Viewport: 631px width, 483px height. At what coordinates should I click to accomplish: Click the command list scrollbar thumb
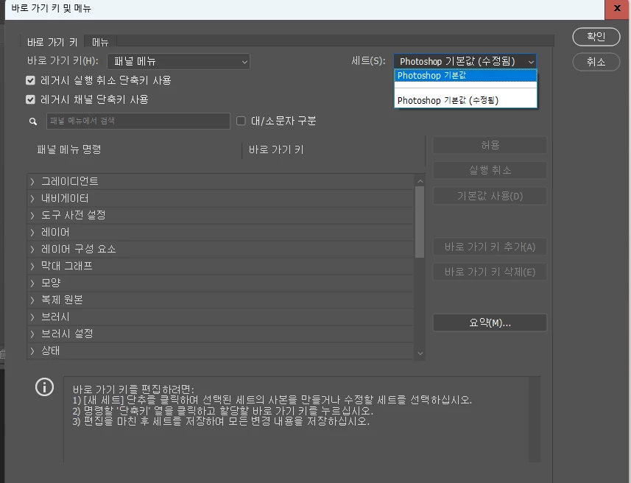(x=420, y=222)
